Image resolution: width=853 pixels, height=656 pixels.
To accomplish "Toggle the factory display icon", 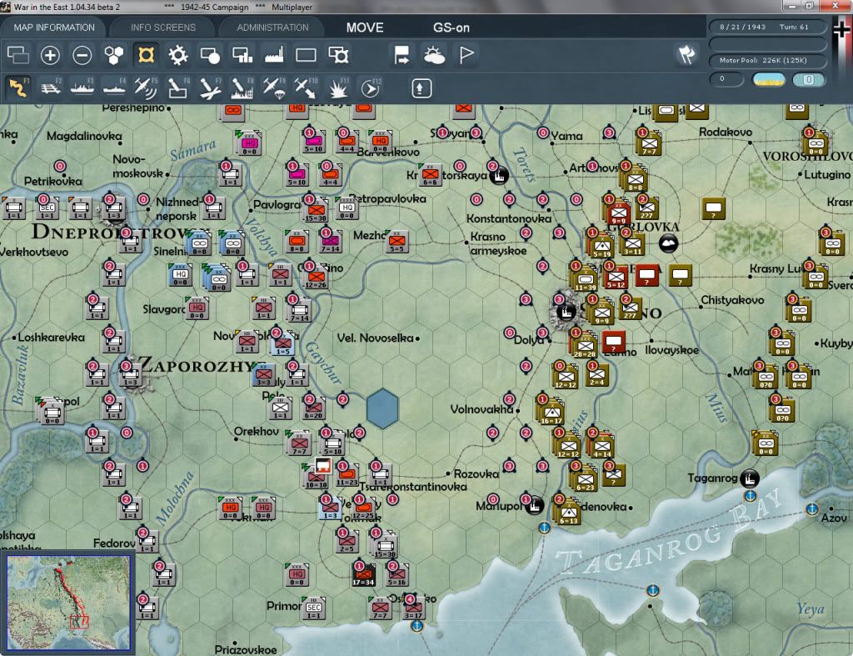I will point(274,55).
